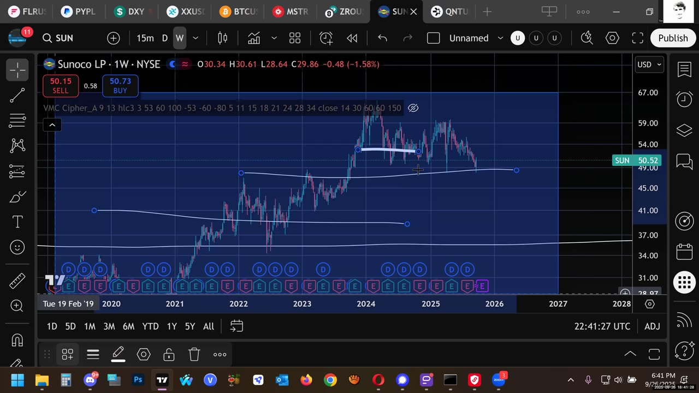Show the hidden VMC Cipher_A indicator
The height and width of the screenshot is (393, 699).
(x=413, y=108)
